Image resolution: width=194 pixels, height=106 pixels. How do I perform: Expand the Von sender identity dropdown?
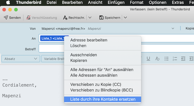(x=173, y=29)
